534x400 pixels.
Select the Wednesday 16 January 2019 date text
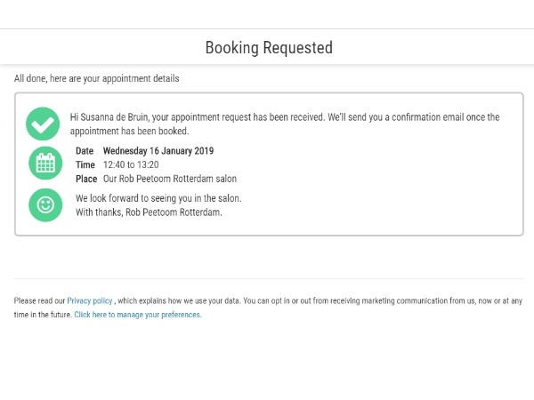point(158,151)
